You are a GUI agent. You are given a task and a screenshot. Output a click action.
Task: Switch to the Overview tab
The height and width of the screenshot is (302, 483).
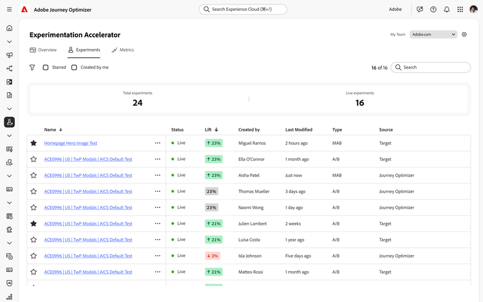click(x=43, y=50)
